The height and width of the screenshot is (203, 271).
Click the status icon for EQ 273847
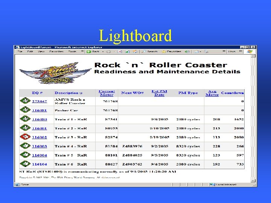coord(25,101)
